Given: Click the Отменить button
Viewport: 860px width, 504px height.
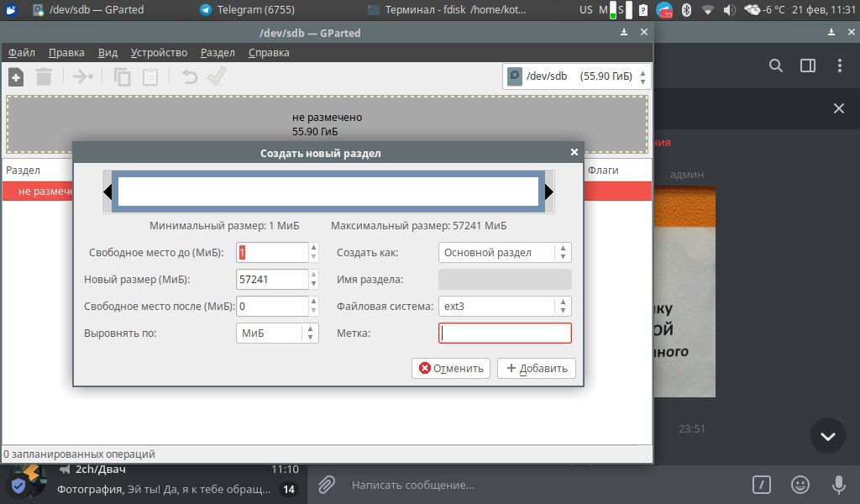Looking at the screenshot, I should point(451,368).
